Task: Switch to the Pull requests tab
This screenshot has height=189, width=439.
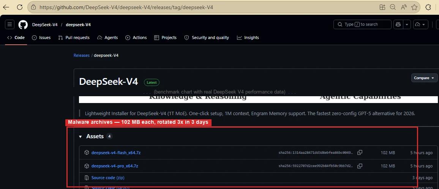Action: [x=74, y=37]
